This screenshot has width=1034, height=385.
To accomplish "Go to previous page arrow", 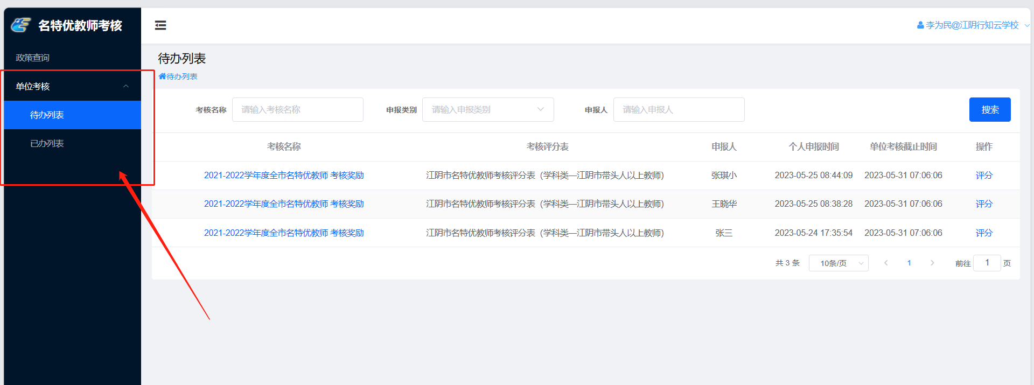I will pos(886,263).
